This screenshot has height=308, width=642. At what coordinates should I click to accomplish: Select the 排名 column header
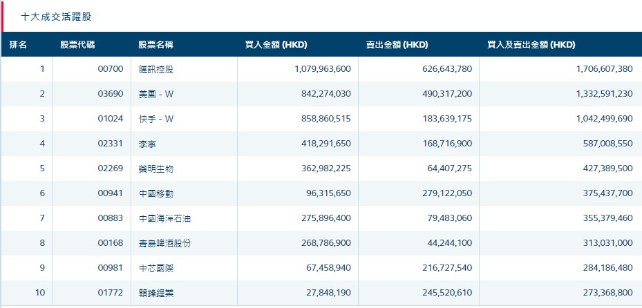[18, 45]
